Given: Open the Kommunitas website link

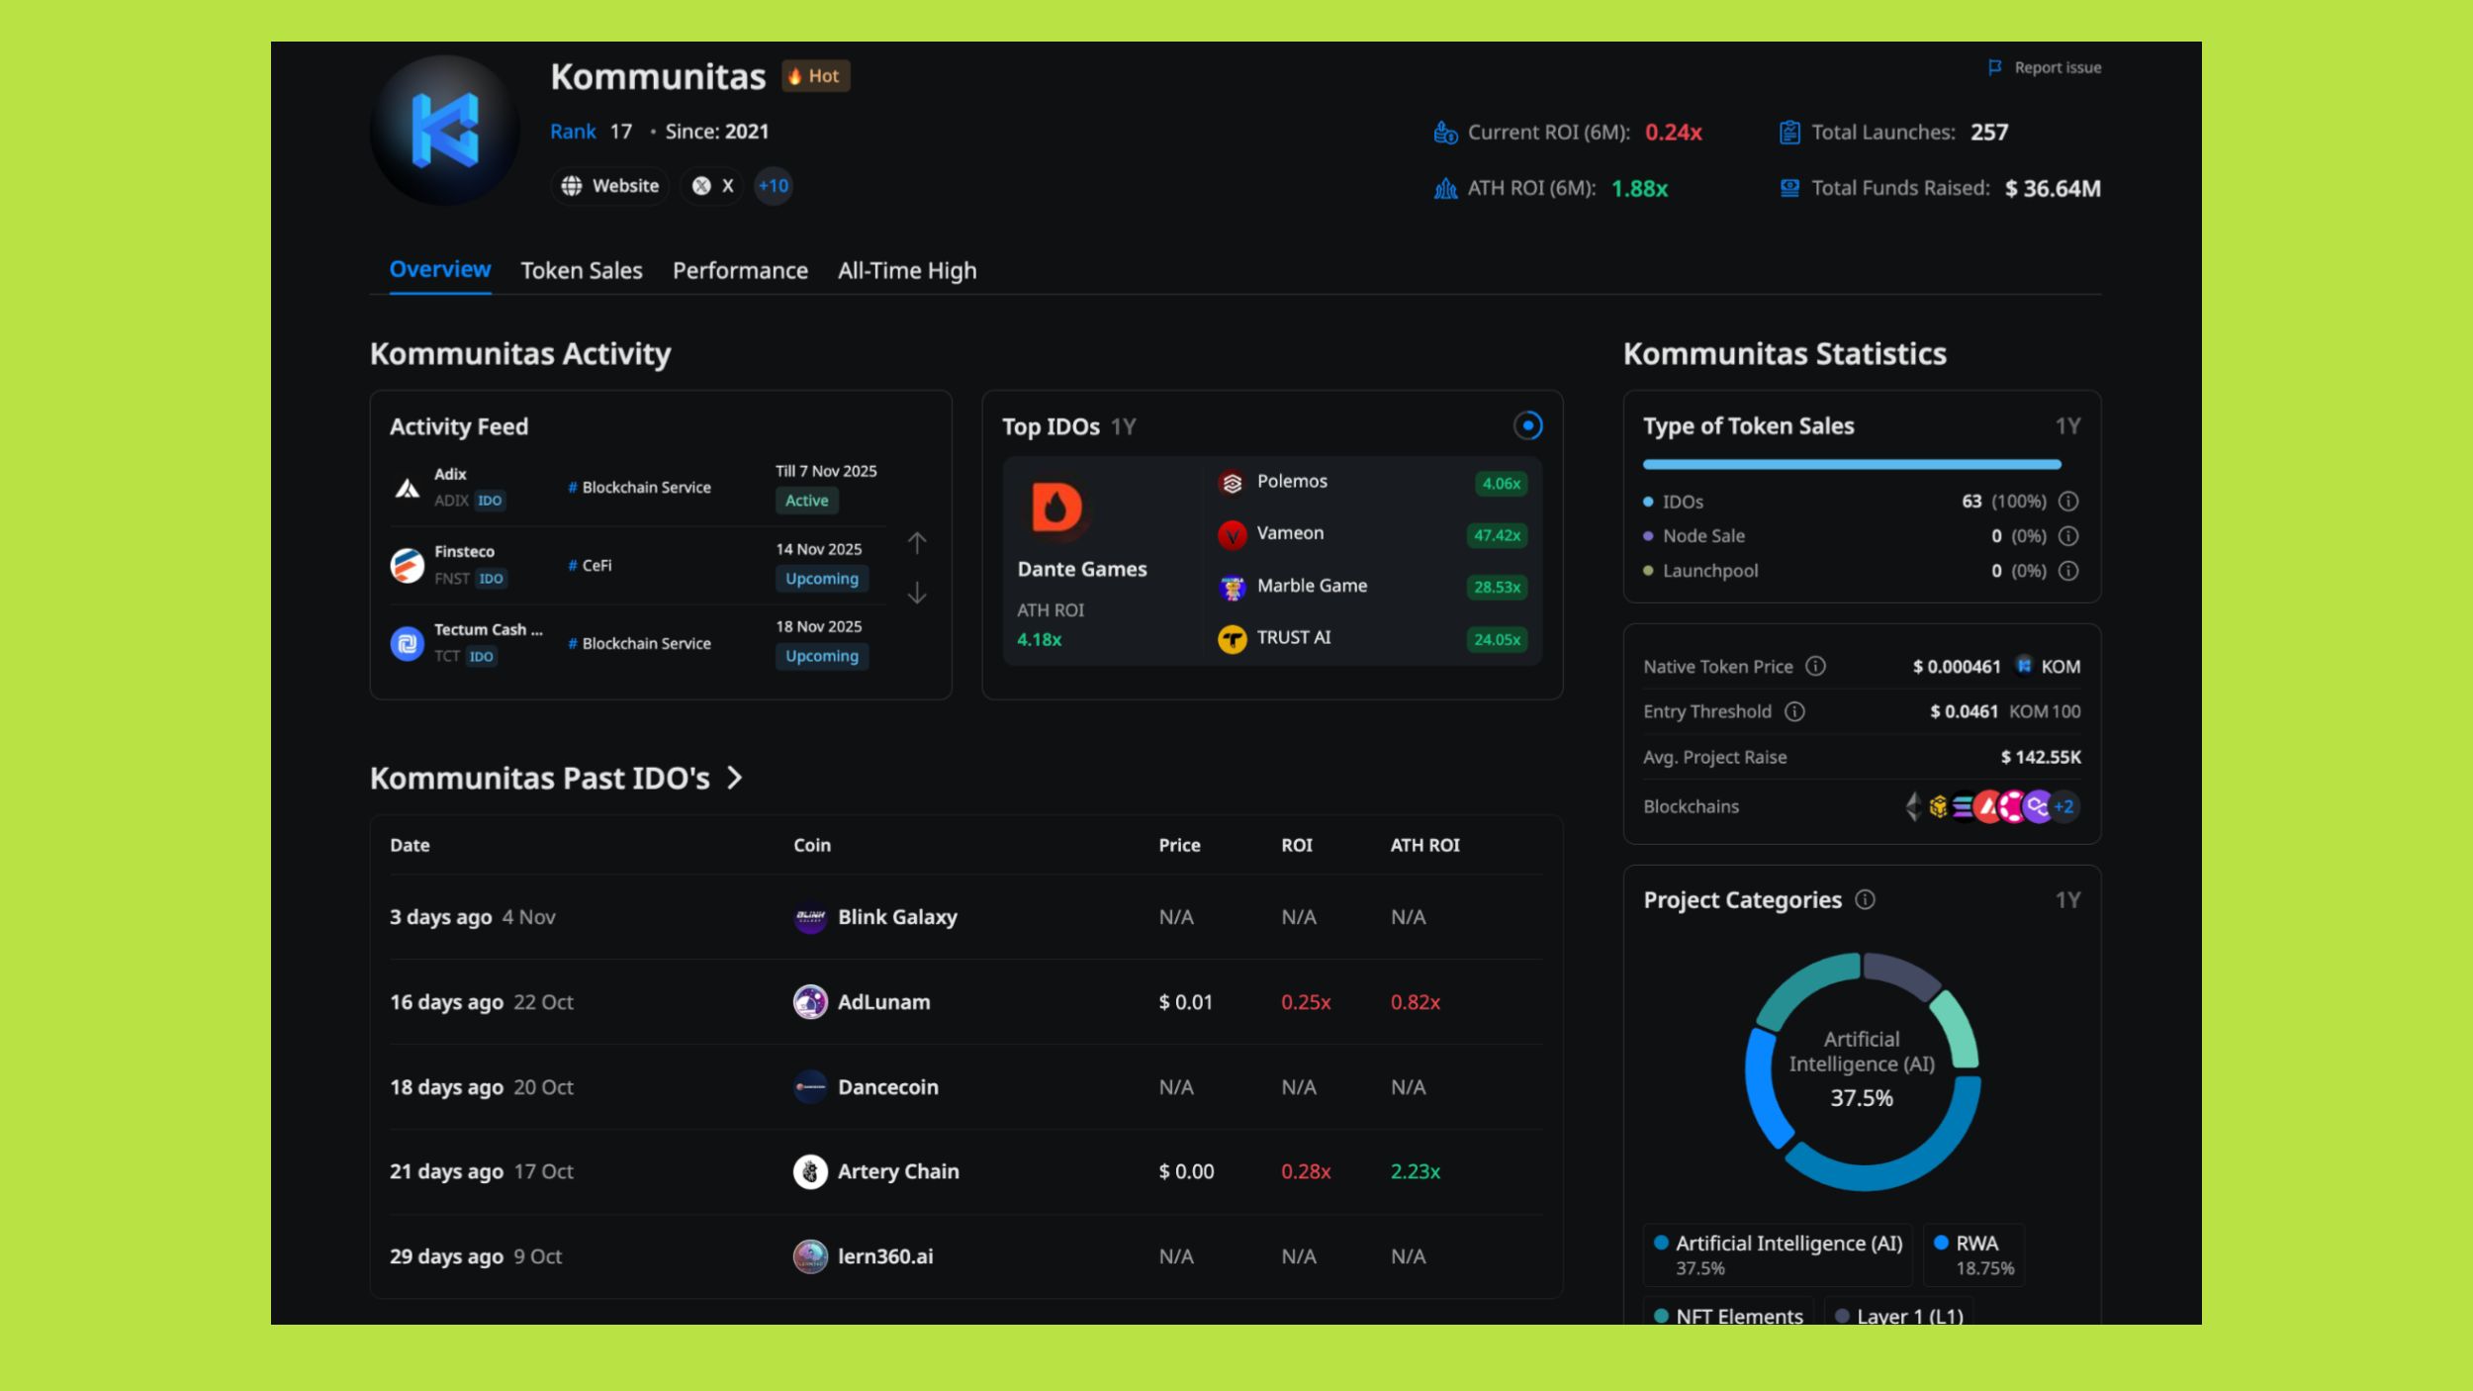Looking at the screenshot, I should (609, 186).
